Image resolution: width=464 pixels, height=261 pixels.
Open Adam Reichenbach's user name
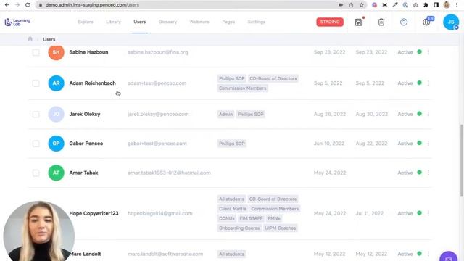coord(92,83)
